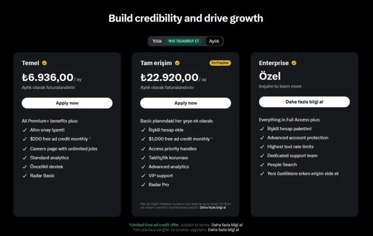Image resolution: width=373 pixels, height=236 pixels.
Task: Apply now for the Temel plan
Action: coord(67,103)
